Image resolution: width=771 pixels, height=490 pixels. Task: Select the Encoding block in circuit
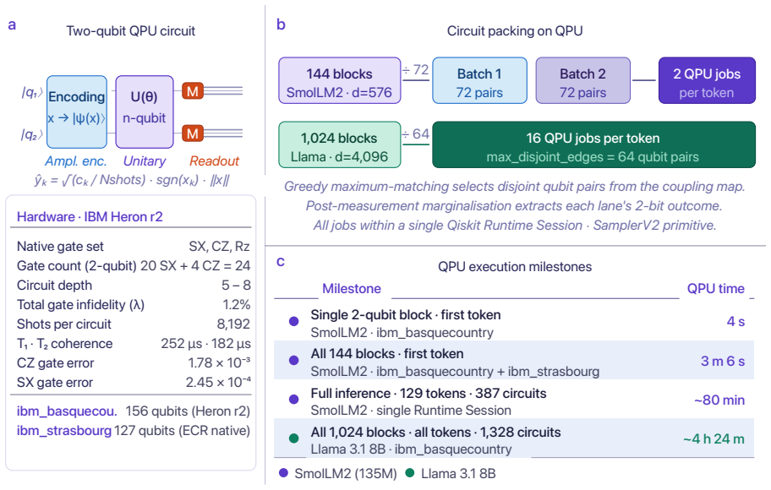coord(77,112)
